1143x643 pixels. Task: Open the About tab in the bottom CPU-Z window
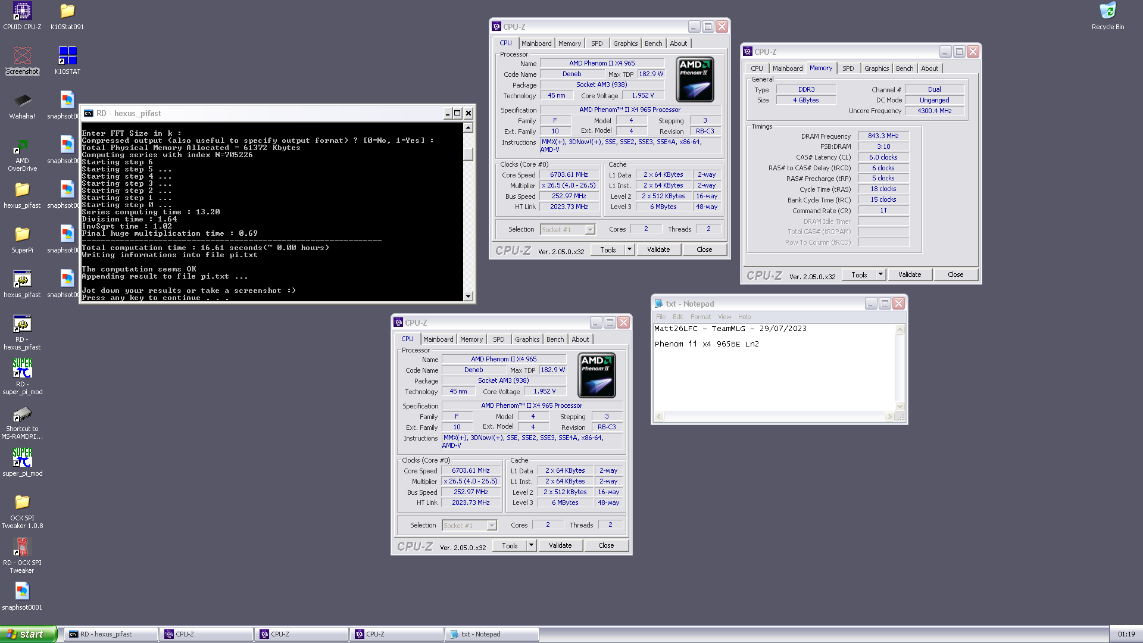pyautogui.click(x=580, y=339)
